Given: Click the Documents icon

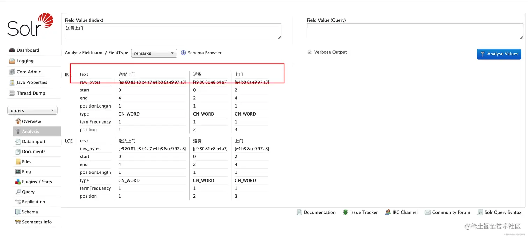Looking at the screenshot, I should (18, 152).
